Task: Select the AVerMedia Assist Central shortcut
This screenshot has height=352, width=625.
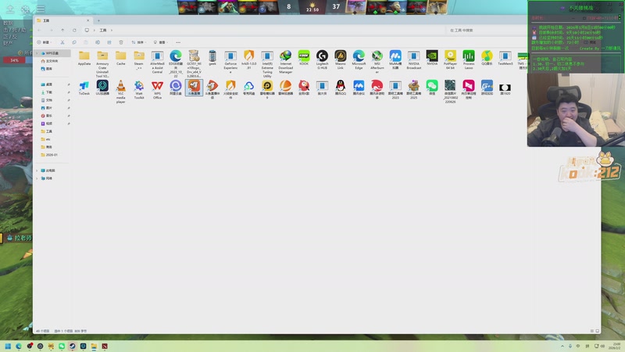Action: tap(158, 62)
